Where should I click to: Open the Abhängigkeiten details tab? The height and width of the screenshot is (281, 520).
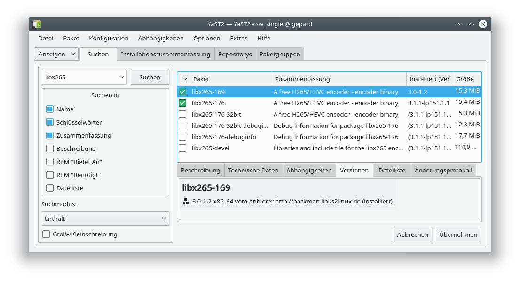tap(309, 170)
